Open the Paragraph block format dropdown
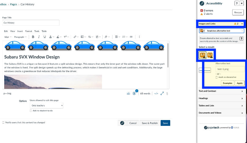 tap(20, 37)
